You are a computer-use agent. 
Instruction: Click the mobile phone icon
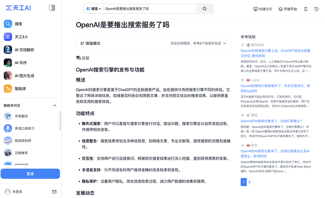click(x=306, y=9)
